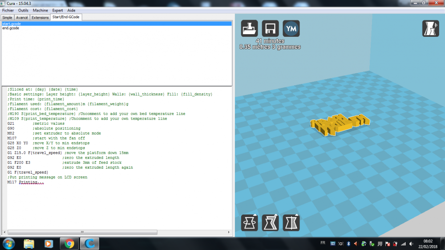445x250 pixels.
Task: Click the '0.35 mètres 3 grammes' text
Action: point(270,47)
